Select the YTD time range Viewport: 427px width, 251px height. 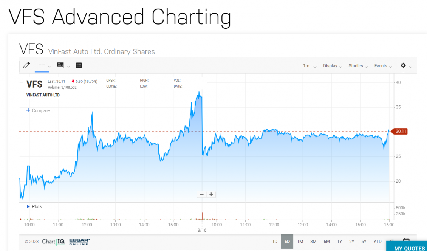click(x=377, y=242)
